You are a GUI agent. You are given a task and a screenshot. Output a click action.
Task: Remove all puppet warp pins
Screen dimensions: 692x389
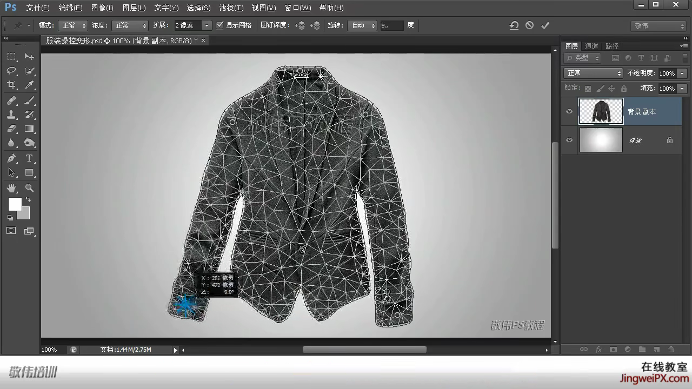[514, 25]
